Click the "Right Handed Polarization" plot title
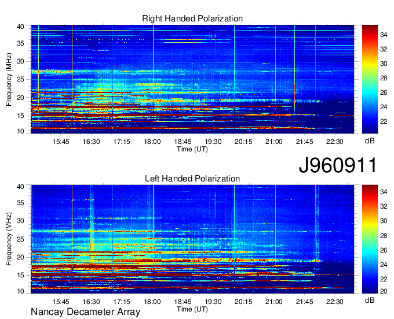The image size is (394, 319). click(192, 18)
